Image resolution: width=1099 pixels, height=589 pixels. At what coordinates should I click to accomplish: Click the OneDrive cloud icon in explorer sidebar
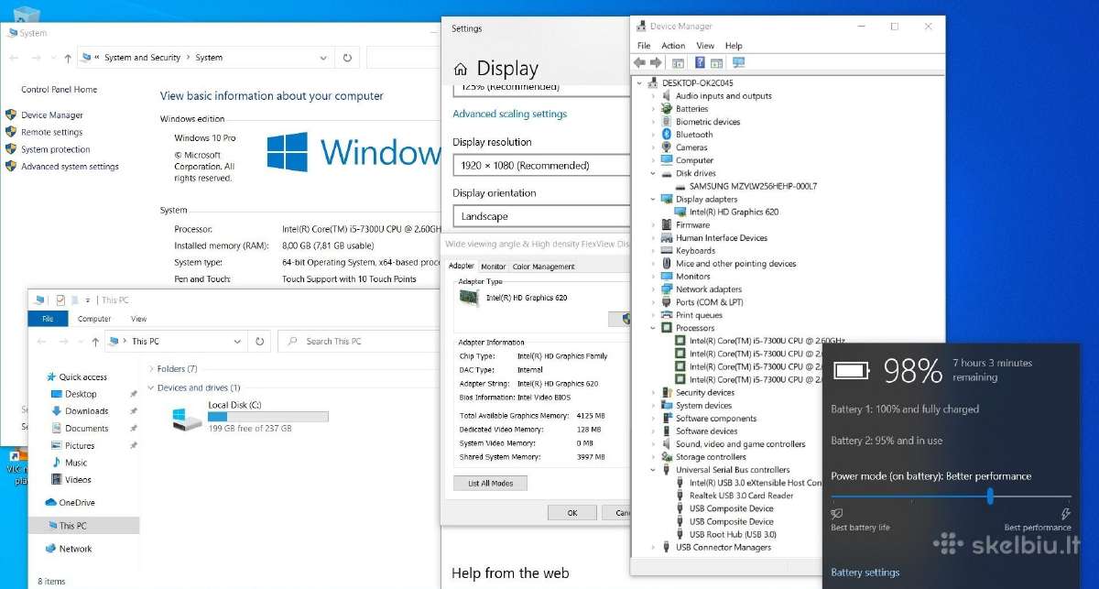coord(50,503)
